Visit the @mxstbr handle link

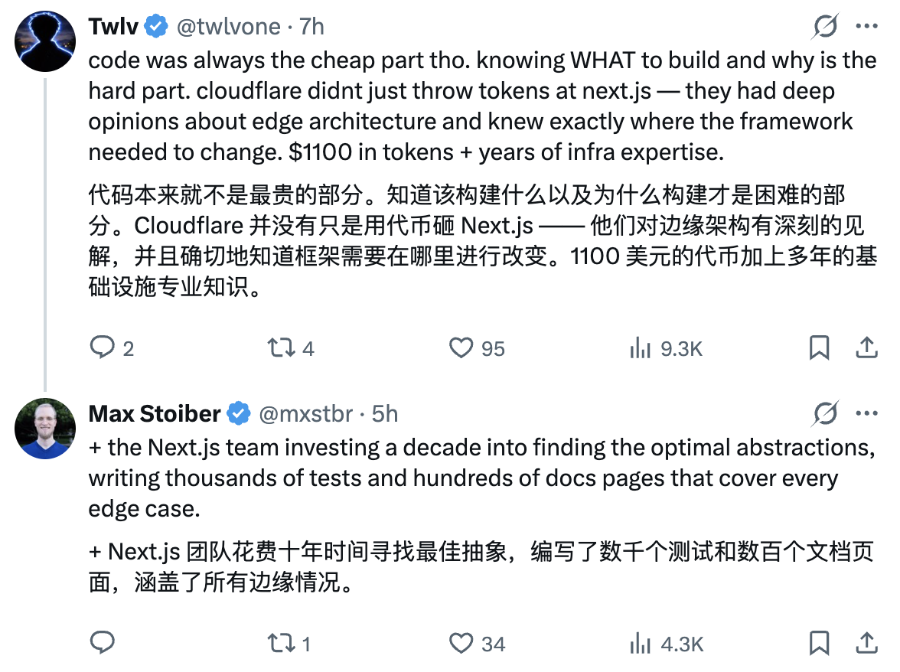coord(306,414)
